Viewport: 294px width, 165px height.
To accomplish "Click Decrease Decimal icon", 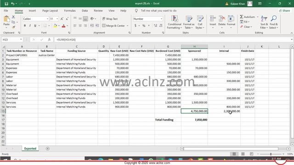I will 161,26.
